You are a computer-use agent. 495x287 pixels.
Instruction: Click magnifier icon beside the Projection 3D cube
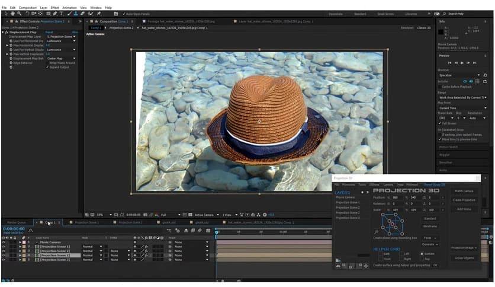(377, 232)
